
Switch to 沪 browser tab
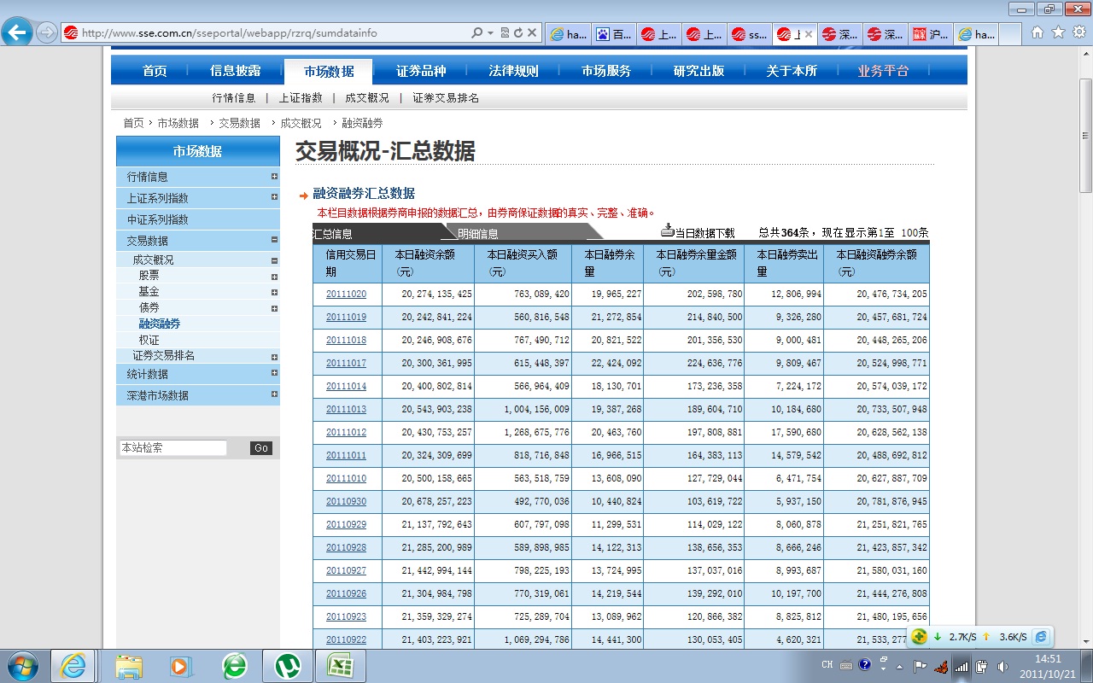click(929, 34)
